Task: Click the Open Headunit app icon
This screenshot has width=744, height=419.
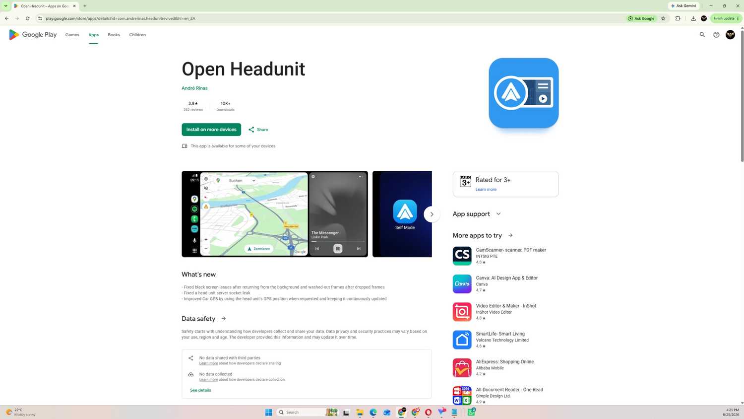Action: pyautogui.click(x=523, y=93)
